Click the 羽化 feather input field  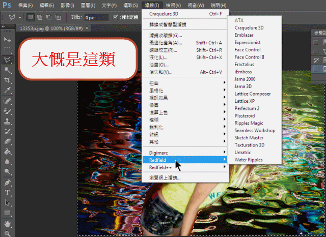96,17
